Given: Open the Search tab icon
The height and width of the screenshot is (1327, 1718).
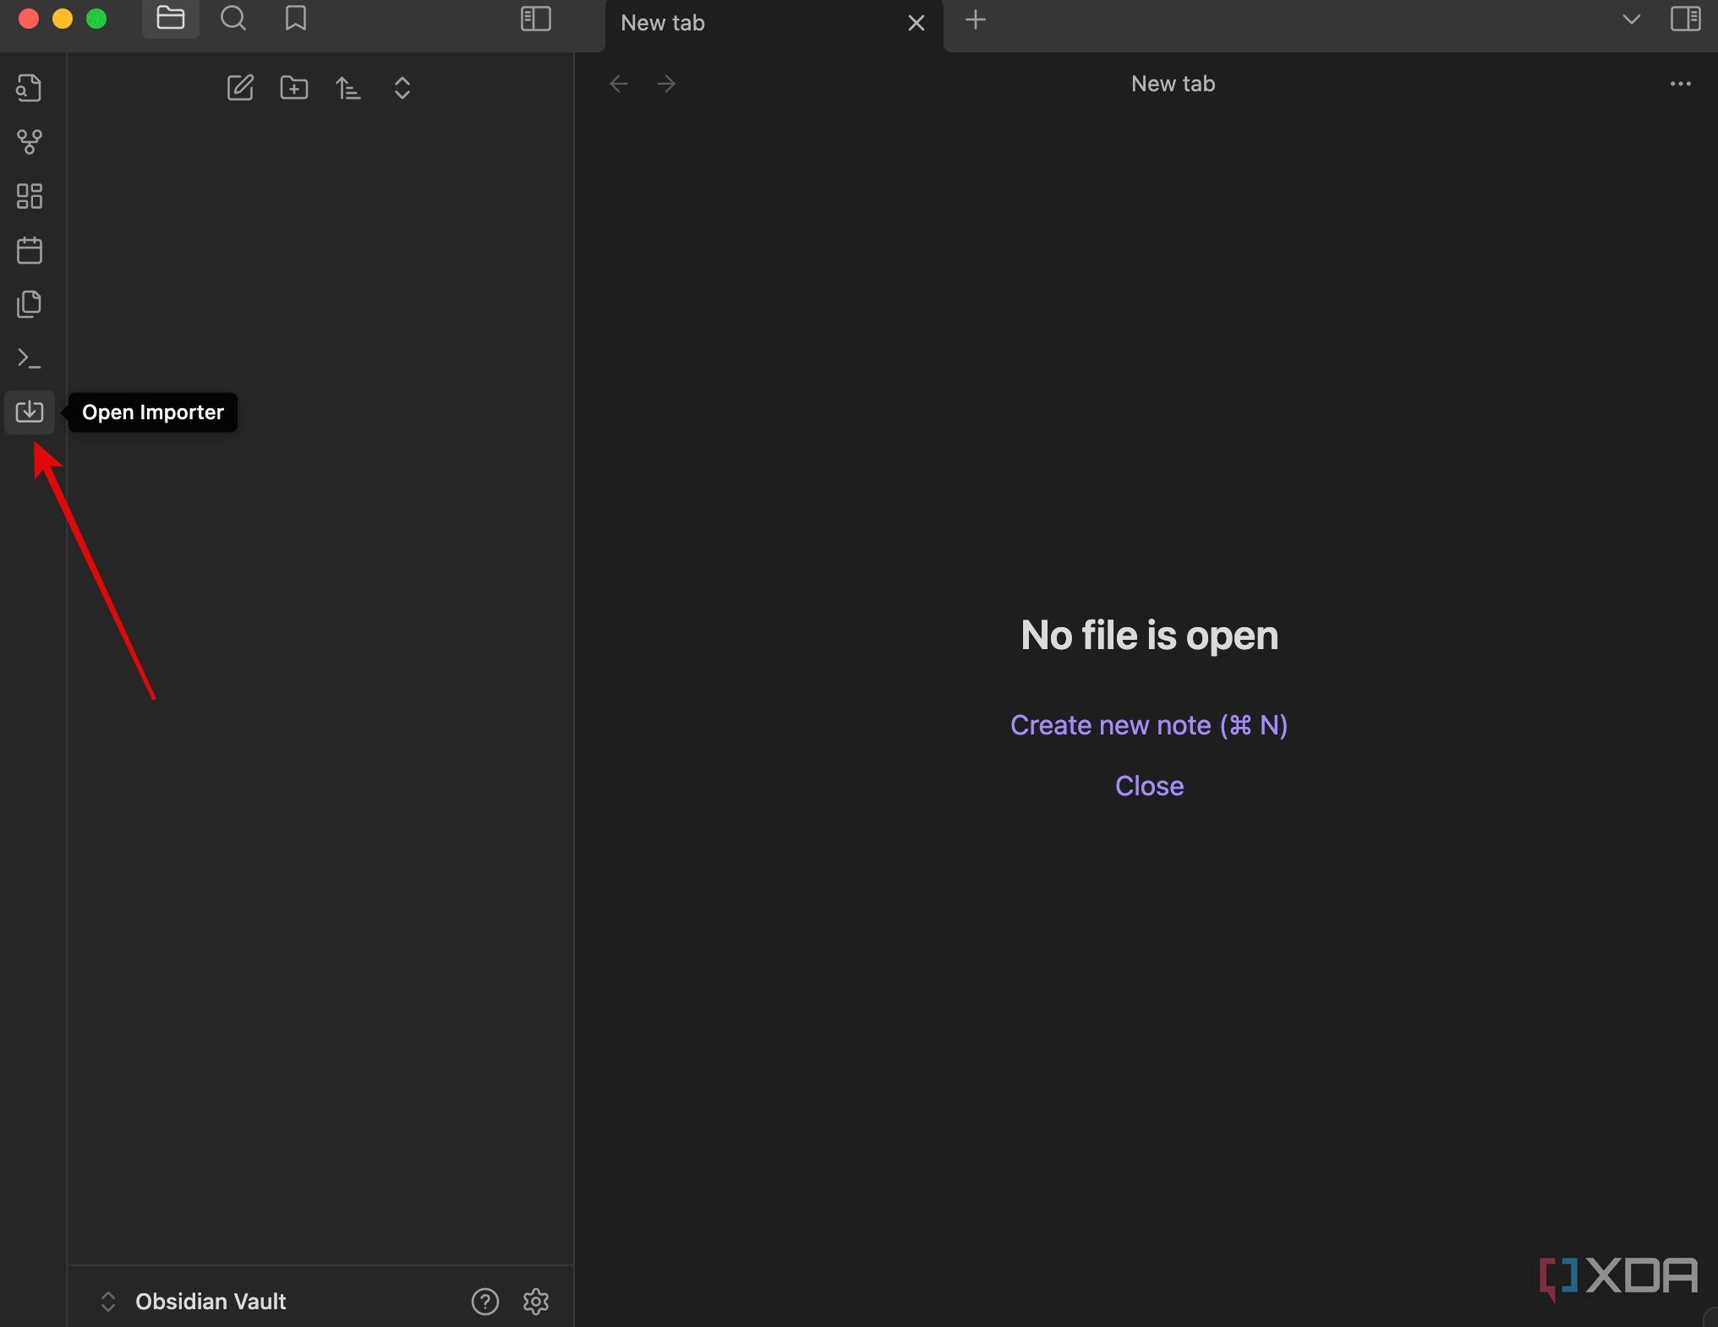Looking at the screenshot, I should click(233, 19).
